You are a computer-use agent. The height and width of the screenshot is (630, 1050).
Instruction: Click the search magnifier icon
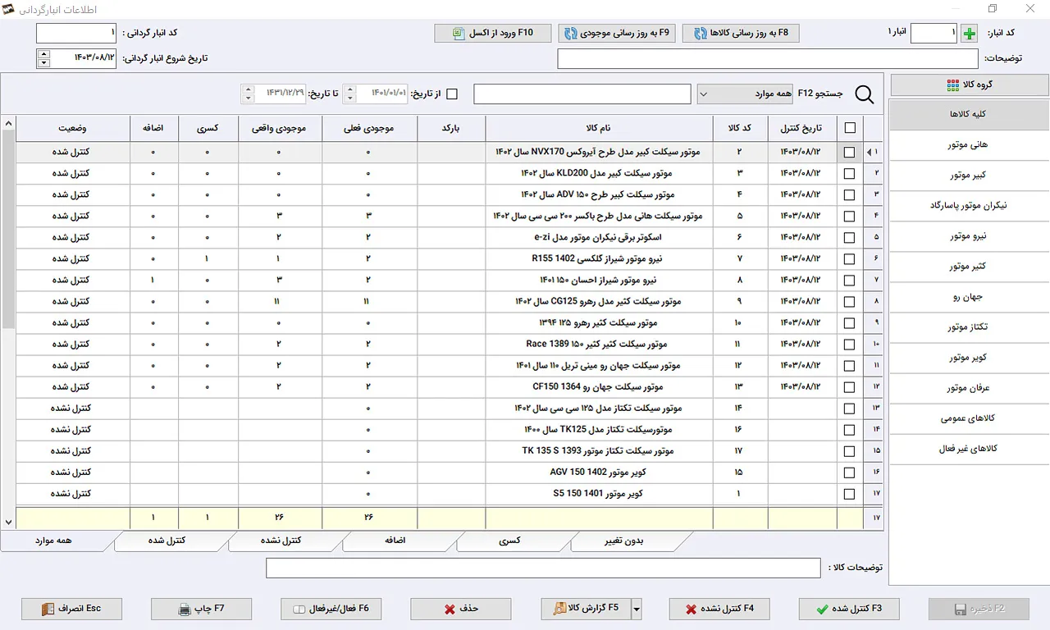coord(865,94)
